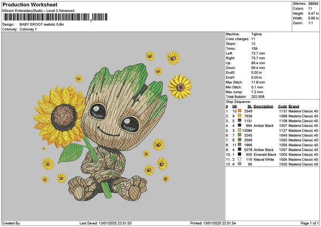The image size is (321, 227).
Task: Click the "Brand" column header
Action: coord(294,107)
